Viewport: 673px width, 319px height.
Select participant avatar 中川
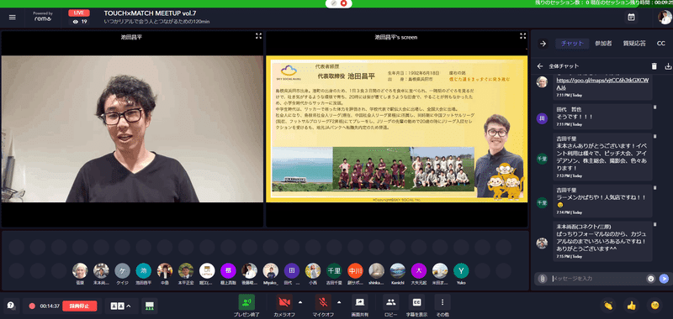pyautogui.click(x=355, y=270)
